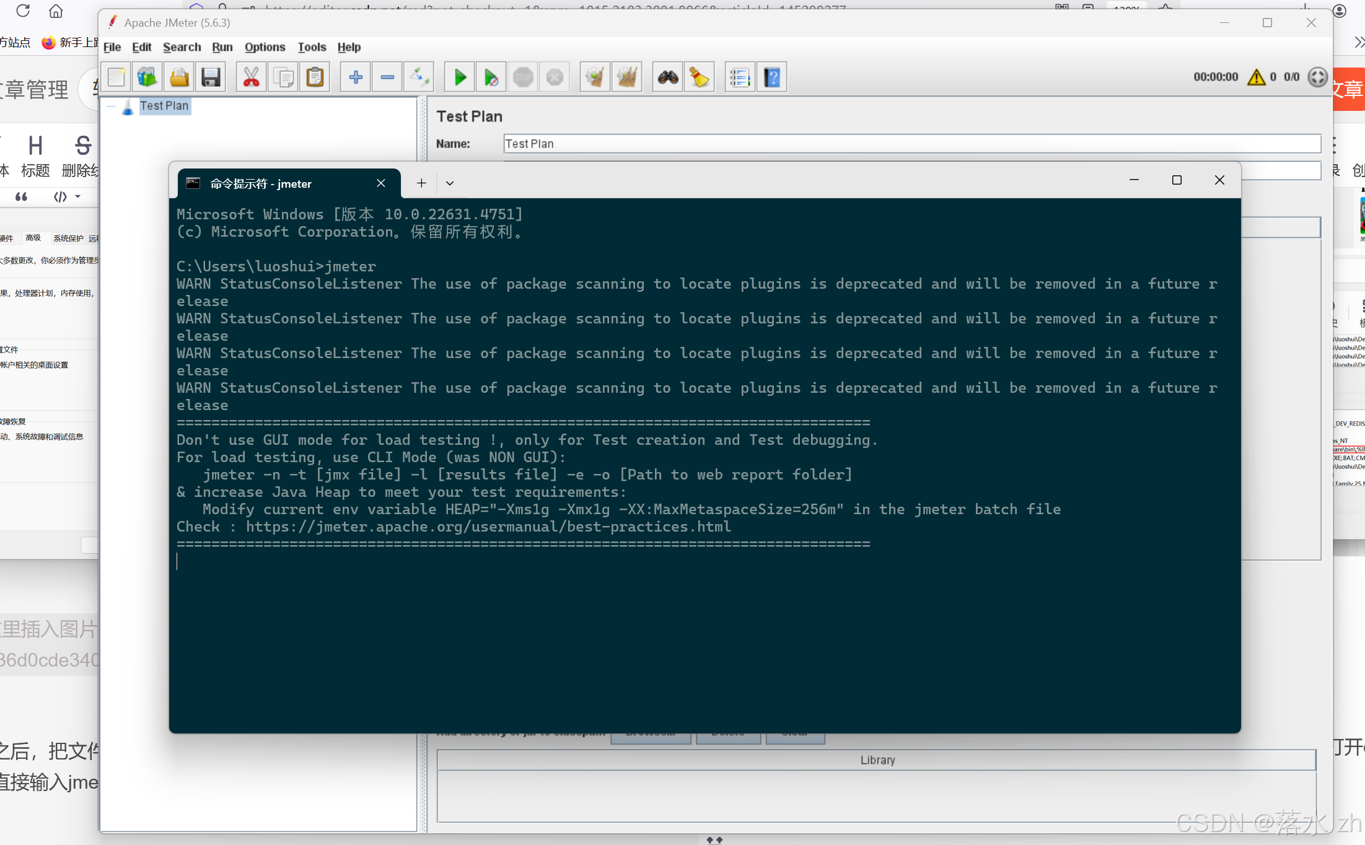The image size is (1365, 845).
Task: Click the New test plan icon in JMeter toolbar
Action: pos(116,77)
